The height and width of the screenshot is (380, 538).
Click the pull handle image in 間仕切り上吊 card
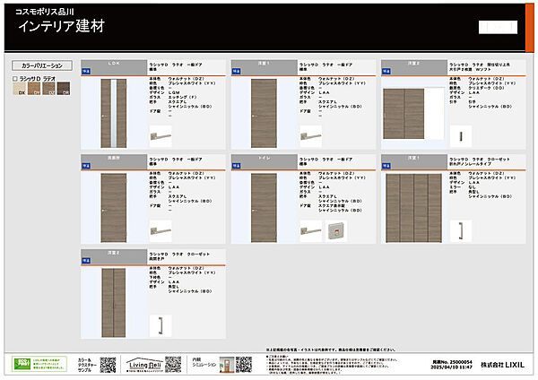point(461,136)
